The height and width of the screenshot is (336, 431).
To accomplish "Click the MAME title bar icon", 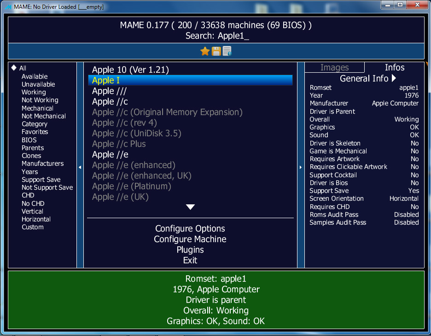I will coord(8,7).
